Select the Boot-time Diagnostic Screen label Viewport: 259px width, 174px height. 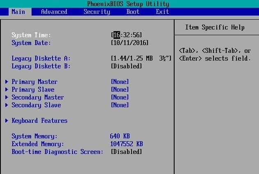tap(57, 152)
